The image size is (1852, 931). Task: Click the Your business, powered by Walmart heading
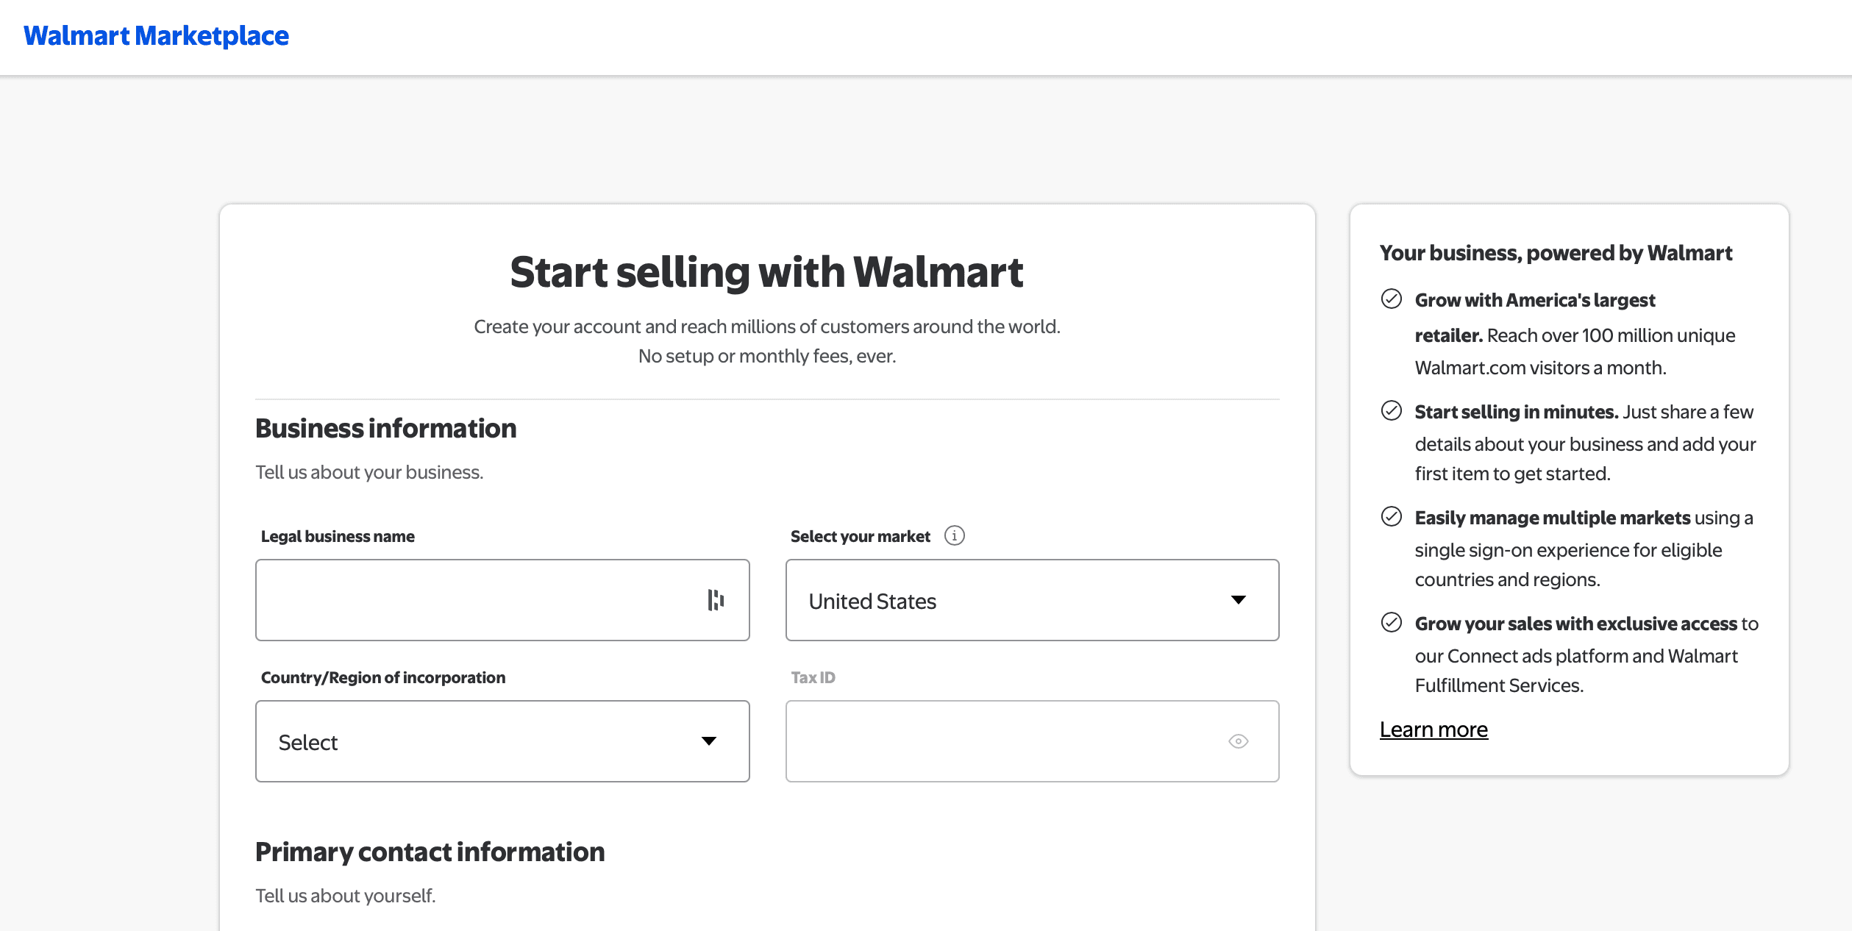(1556, 253)
